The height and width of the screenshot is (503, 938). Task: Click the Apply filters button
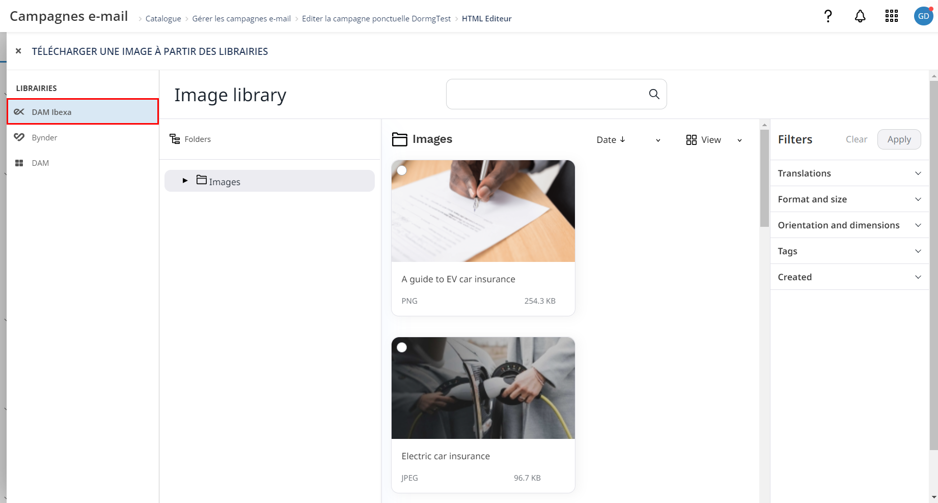point(899,139)
